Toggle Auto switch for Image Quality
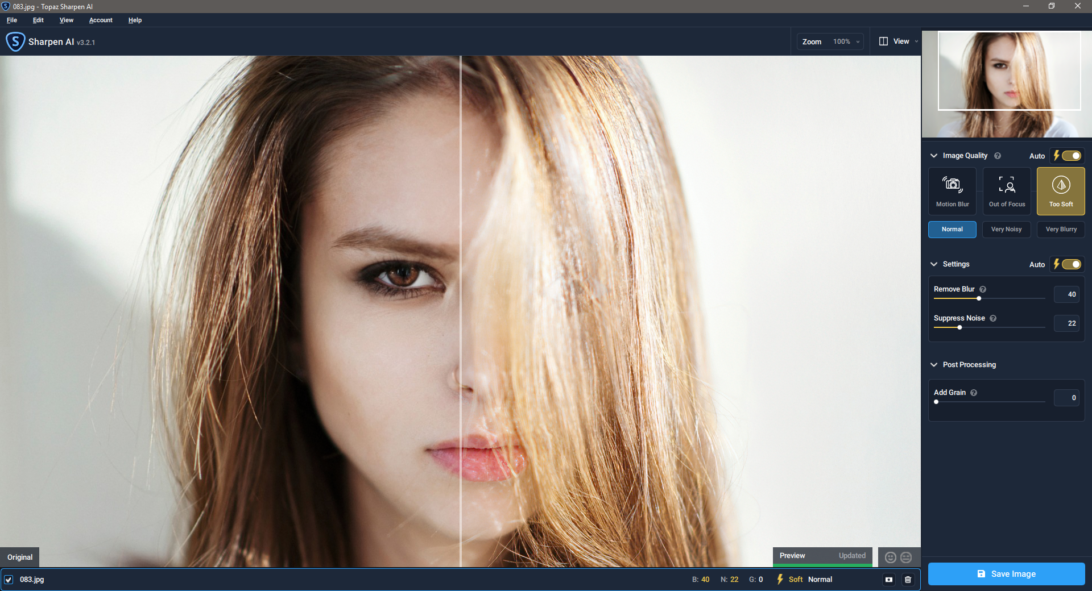The image size is (1092, 591). point(1071,156)
